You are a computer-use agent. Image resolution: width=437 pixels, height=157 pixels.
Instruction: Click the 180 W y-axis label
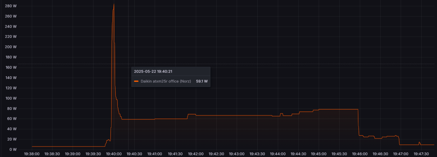pyautogui.click(x=11, y=57)
